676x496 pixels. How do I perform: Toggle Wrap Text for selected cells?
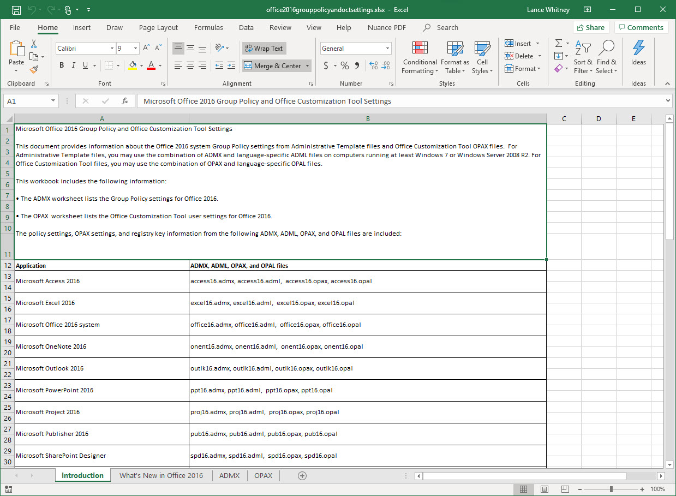click(x=264, y=48)
